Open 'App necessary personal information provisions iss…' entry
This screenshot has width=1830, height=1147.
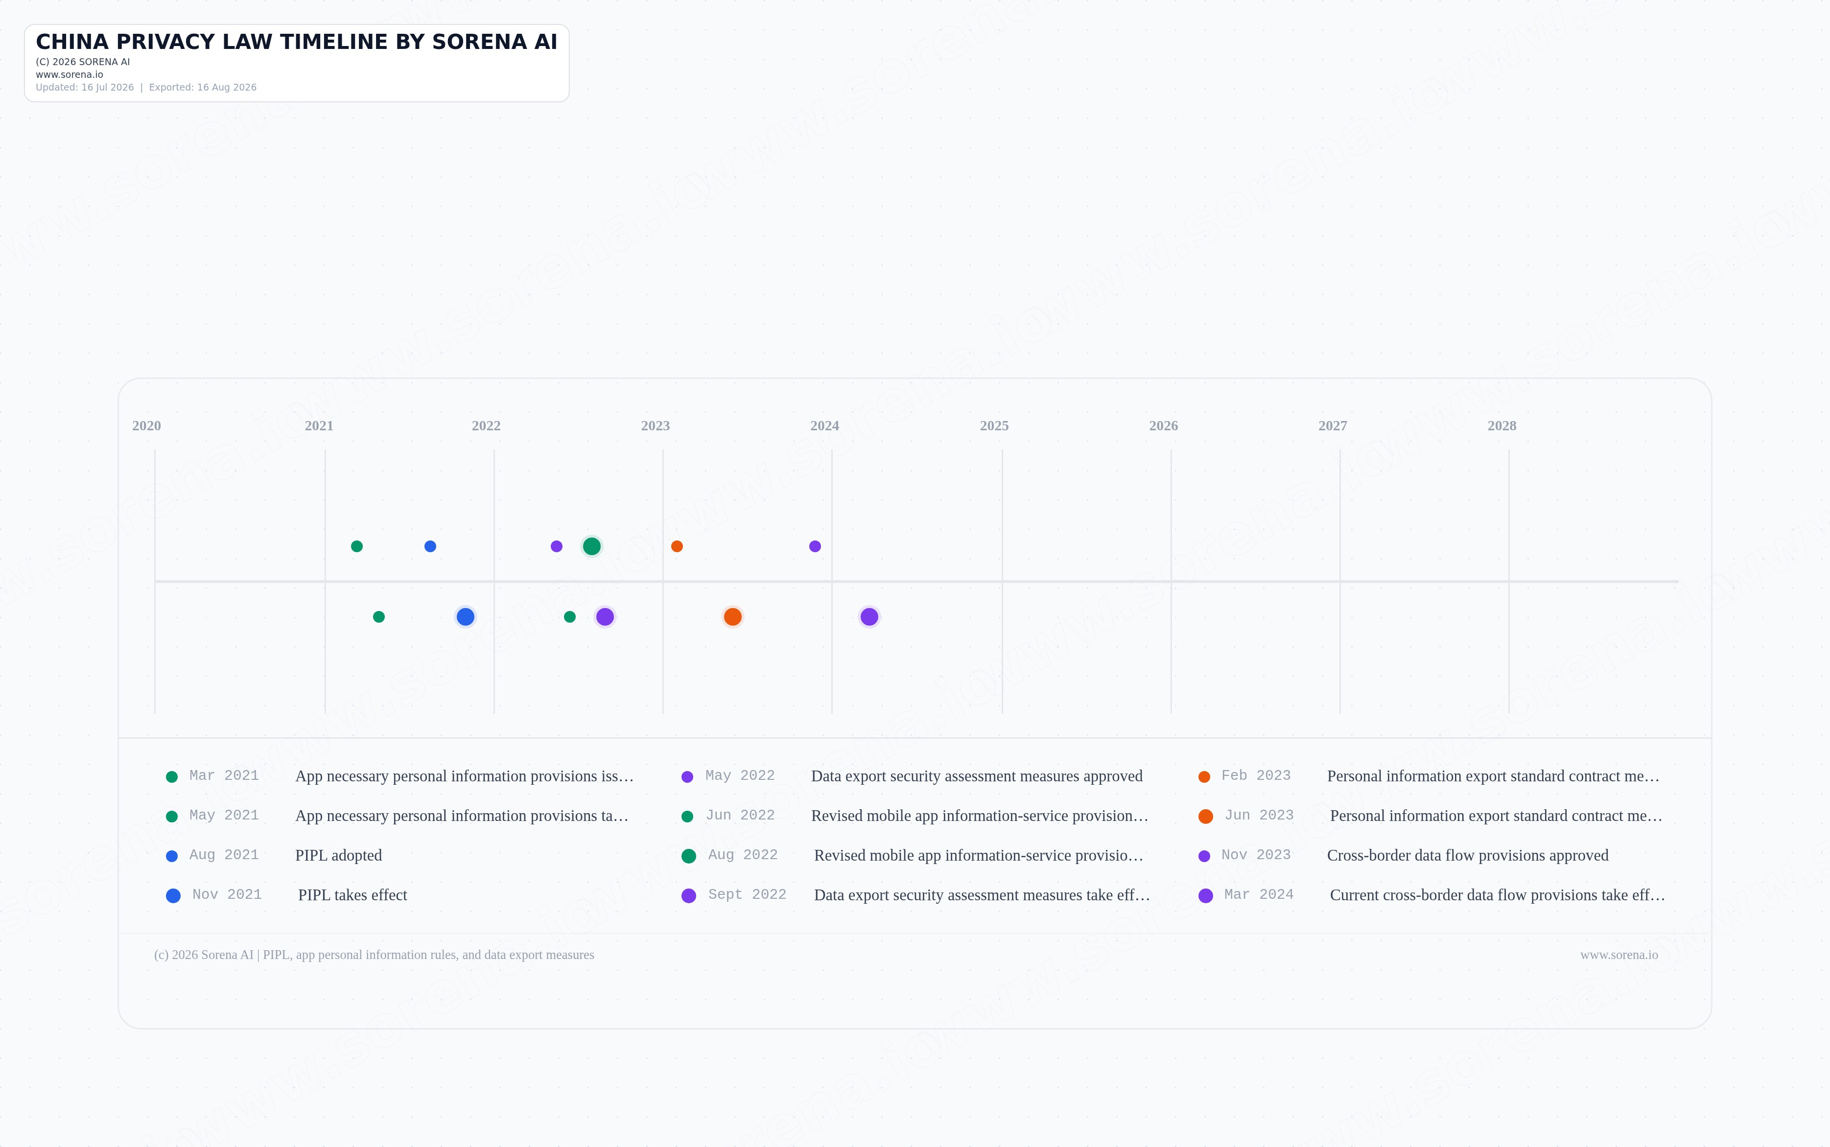point(464,776)
